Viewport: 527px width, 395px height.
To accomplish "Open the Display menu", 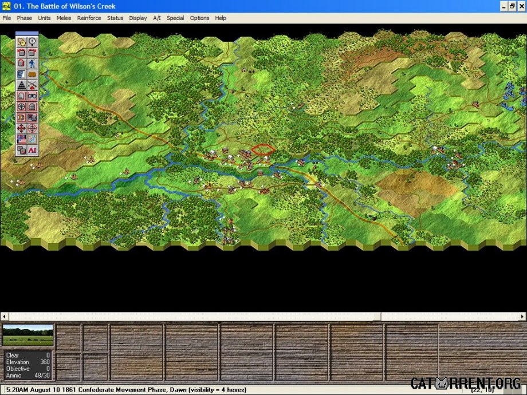I will 138,18.
